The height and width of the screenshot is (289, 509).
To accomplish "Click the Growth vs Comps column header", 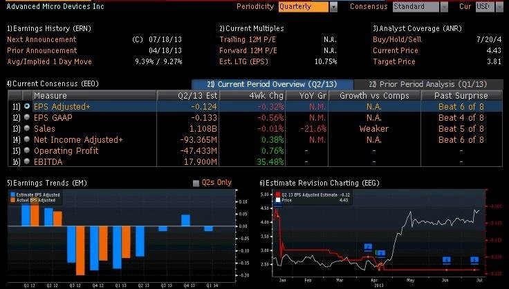I will [x=375, y=95].
